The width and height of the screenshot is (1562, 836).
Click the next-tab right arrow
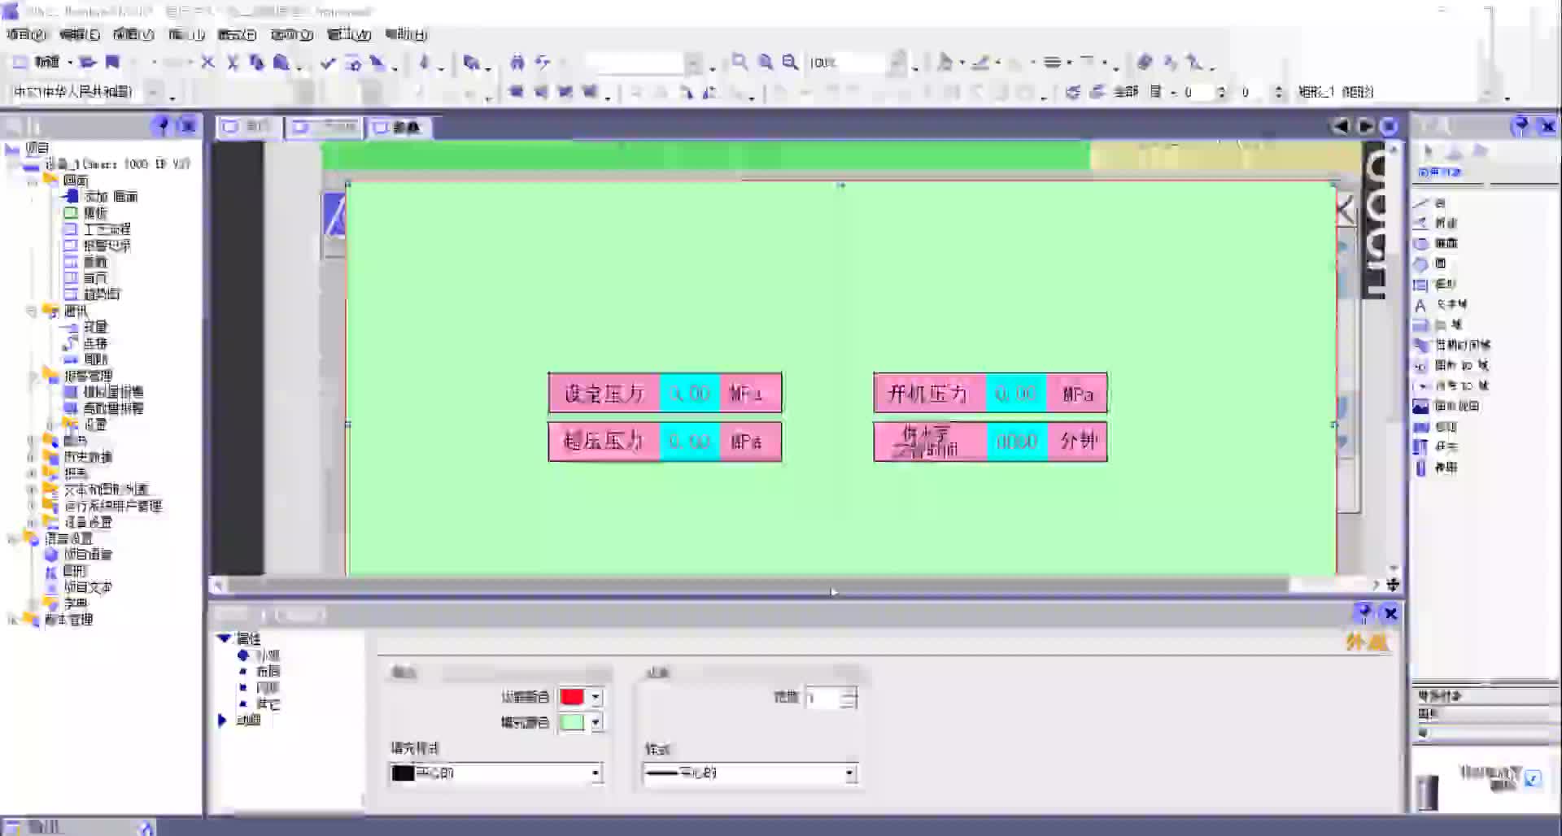click(1365, 126)
